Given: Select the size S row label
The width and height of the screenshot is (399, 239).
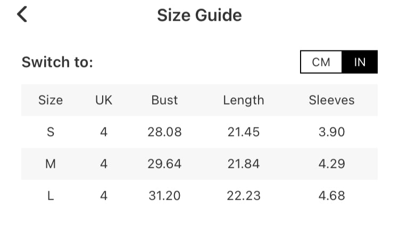Looking at the screenshot, I should coord(51,132).
